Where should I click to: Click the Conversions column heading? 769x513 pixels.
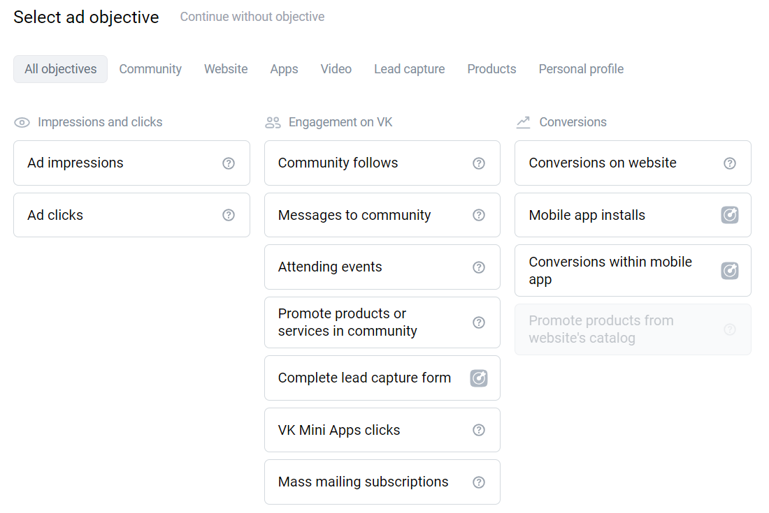point(573,122)
